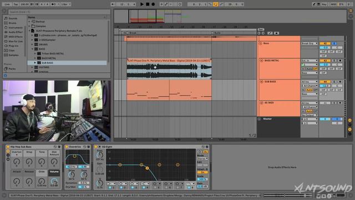Open the 1 Bar quantization menu
Screen dimensions: 355x200
coord(66,4)
